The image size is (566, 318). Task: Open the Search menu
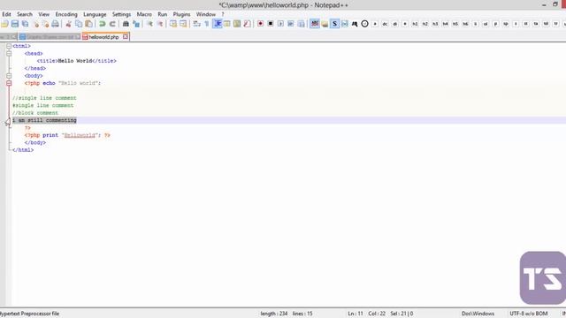tap(25, 14)
